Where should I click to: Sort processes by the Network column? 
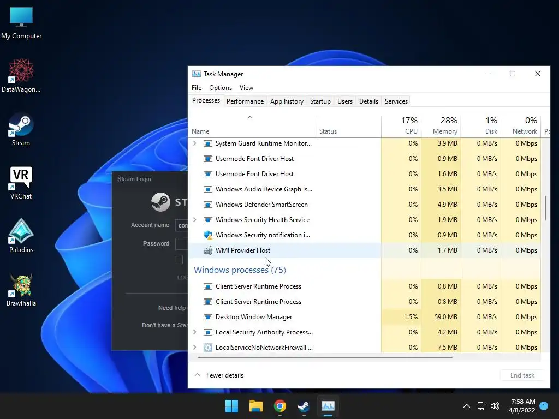coord(521,126)
